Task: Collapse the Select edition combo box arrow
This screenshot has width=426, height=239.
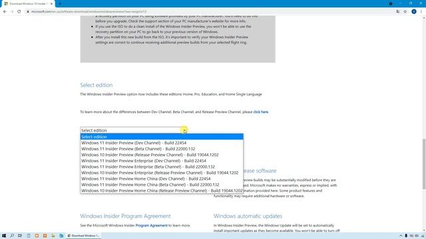Action: pyautogui.click(x=184, y=130)
